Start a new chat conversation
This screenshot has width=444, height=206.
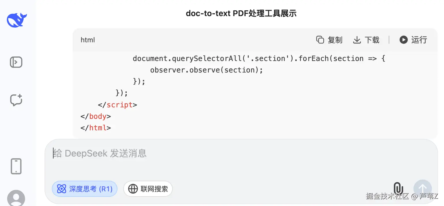16,100
